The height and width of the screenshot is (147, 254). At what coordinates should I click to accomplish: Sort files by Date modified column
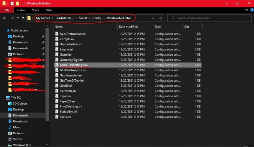(x=128, y=27)
